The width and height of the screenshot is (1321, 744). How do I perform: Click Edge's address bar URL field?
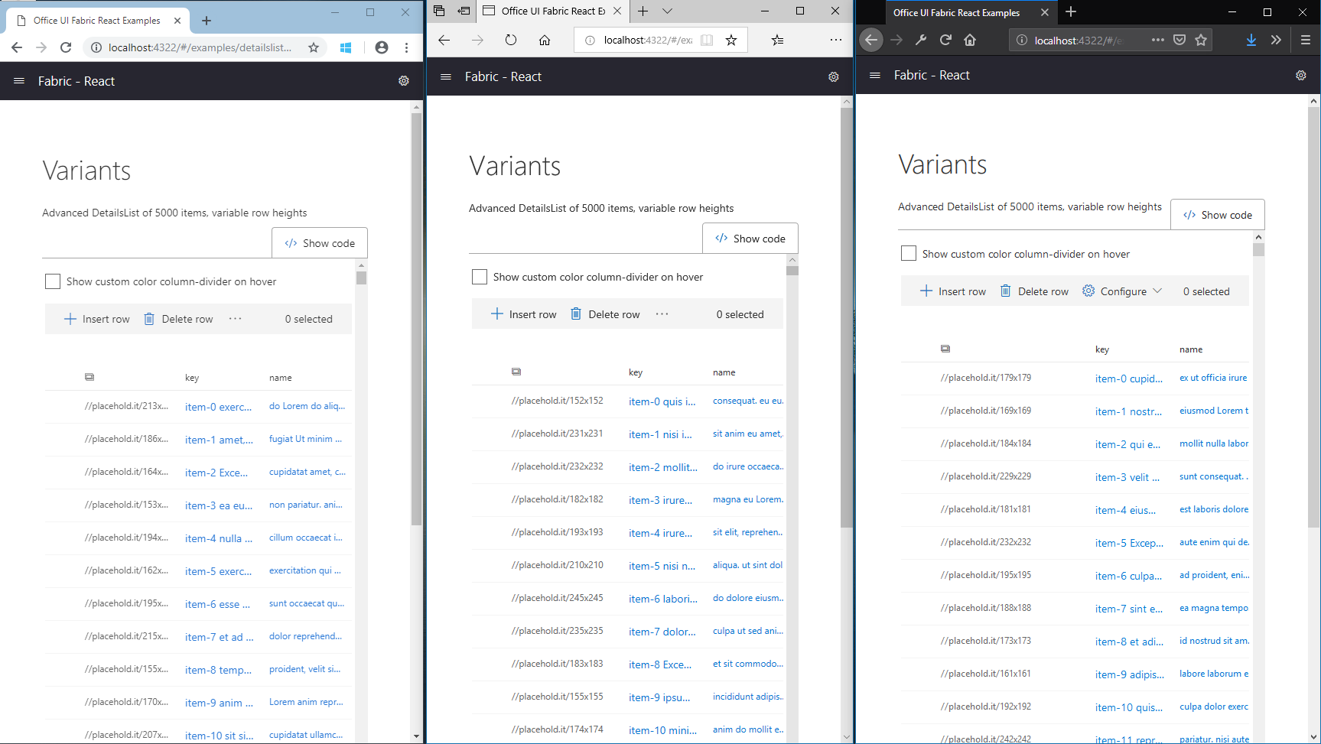pyautogui.click(x=648, y=40)
